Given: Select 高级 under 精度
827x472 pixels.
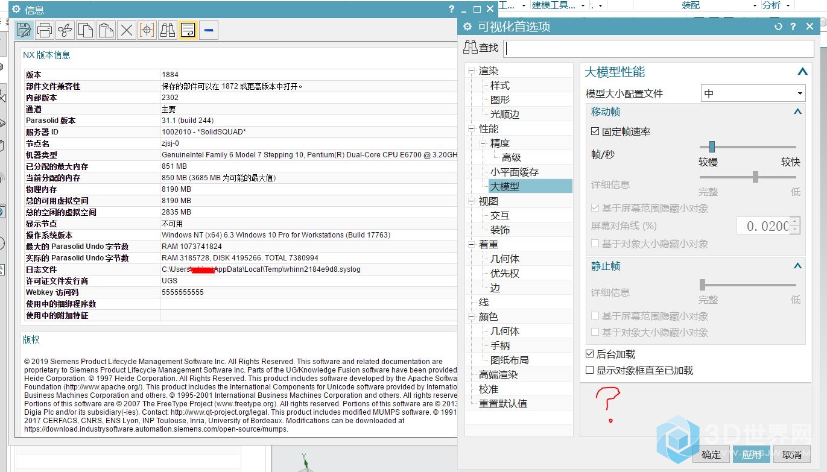Looking at the screenshot, I should point(512,158).
